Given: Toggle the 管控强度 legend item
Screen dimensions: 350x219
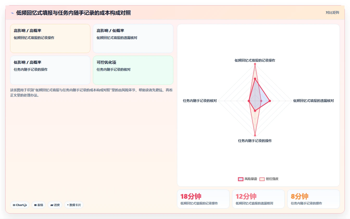Looking at the screenshot, I should (x=269, y=179).
